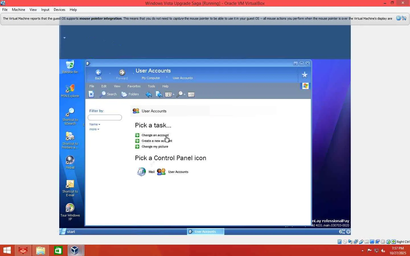Expand the Views toolbar dropdown arrow
Image resolution: width=410 pixels, height=256 pixels.
tap(173, 95)
